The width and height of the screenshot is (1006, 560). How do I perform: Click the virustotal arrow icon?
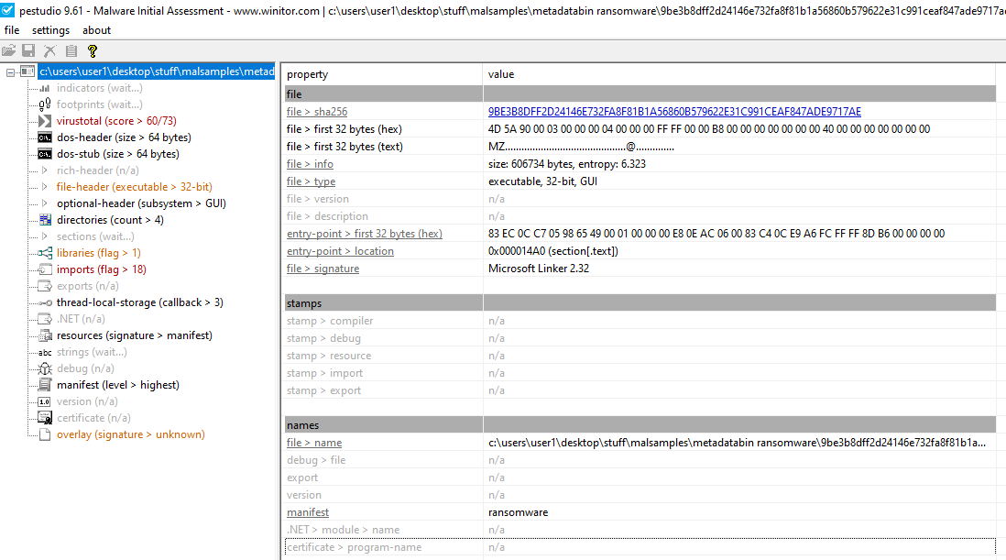point(45,121)
